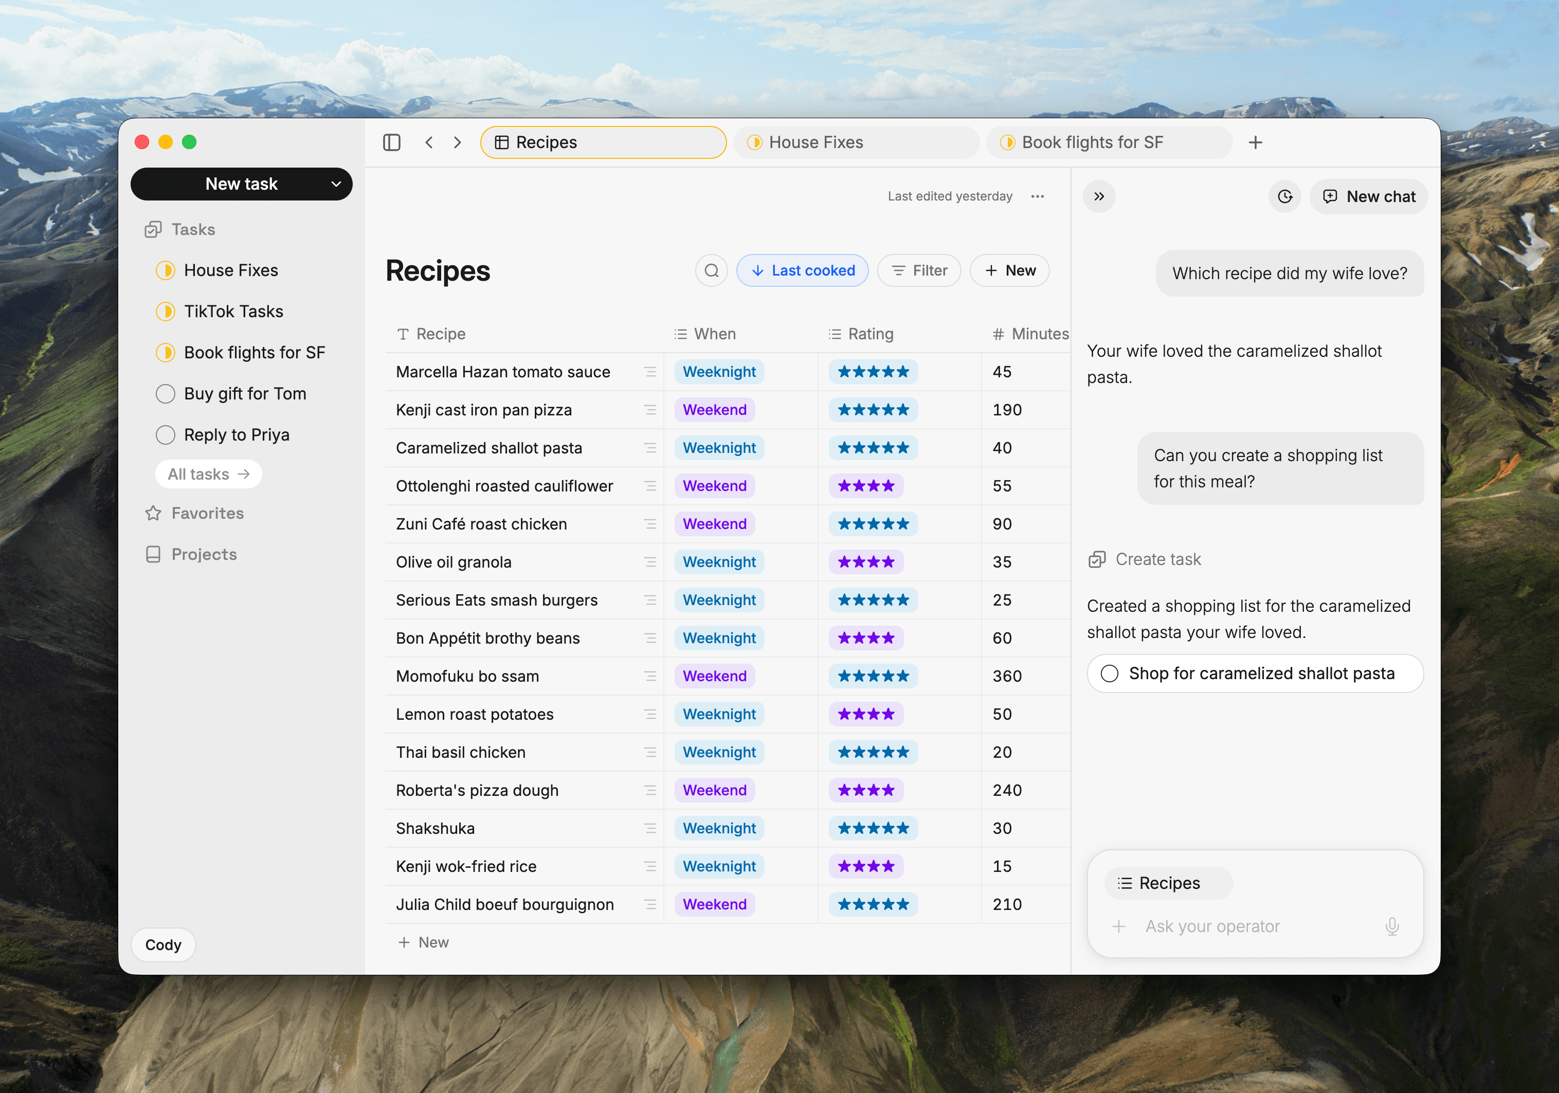Start a New chat

coord(1368,197)
